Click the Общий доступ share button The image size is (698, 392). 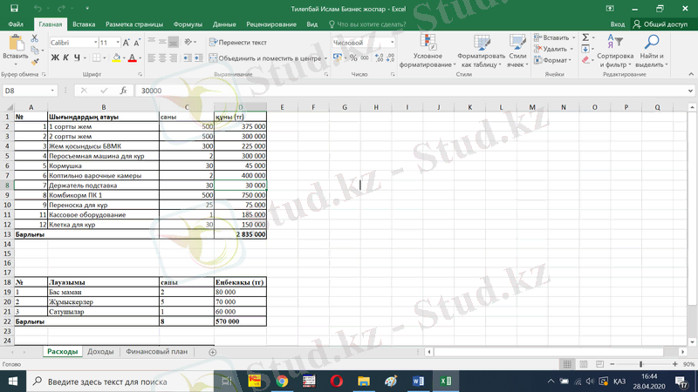point(661,24)
